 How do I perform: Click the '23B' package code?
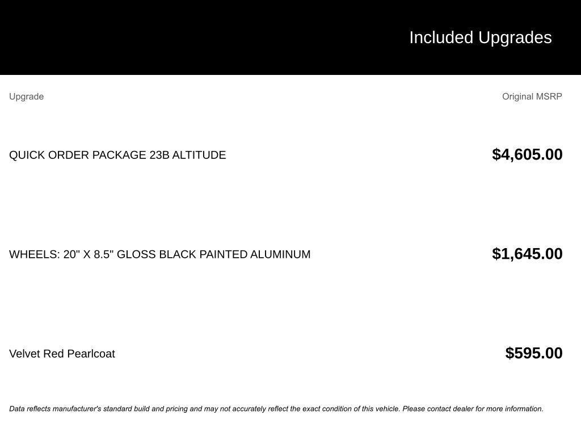click(159, 155)
